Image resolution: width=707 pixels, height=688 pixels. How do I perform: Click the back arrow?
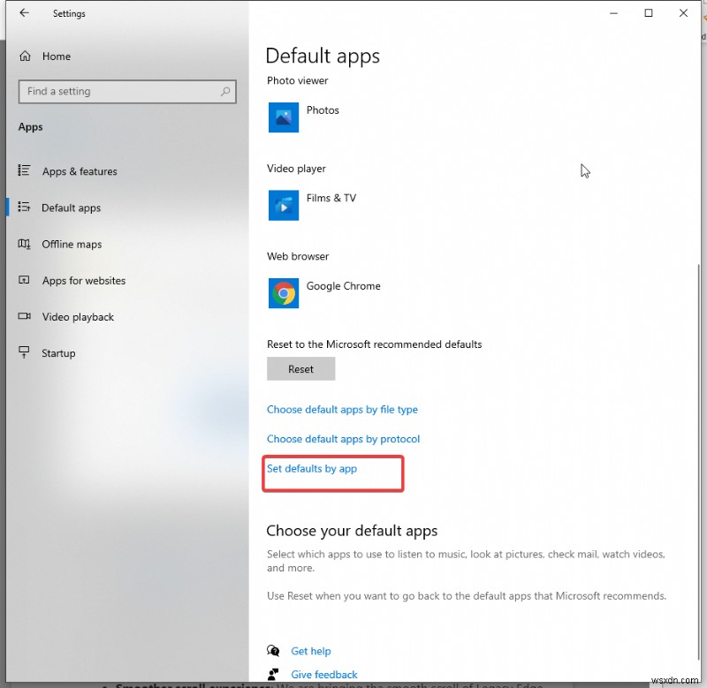coord(23,13)
